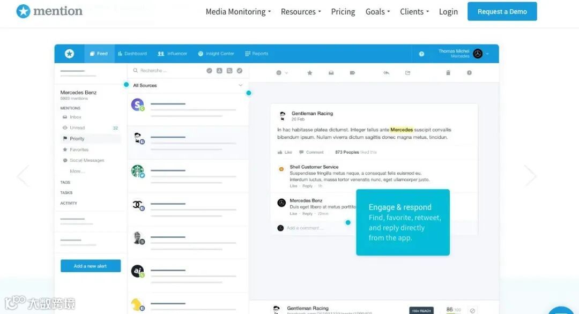
Task: Click the teal hotspot dot beside All Sources
Action: coord(127,85)
